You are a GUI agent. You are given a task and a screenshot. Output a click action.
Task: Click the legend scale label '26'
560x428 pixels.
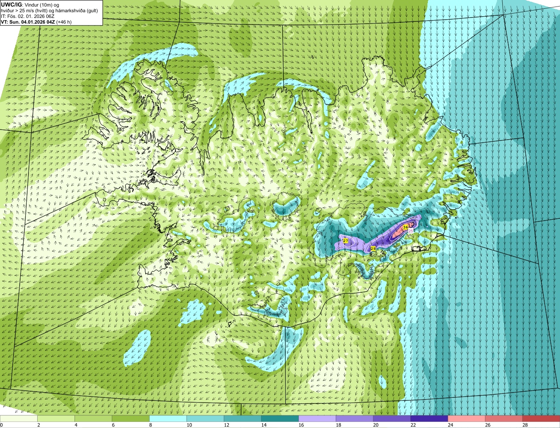[488, 425]
